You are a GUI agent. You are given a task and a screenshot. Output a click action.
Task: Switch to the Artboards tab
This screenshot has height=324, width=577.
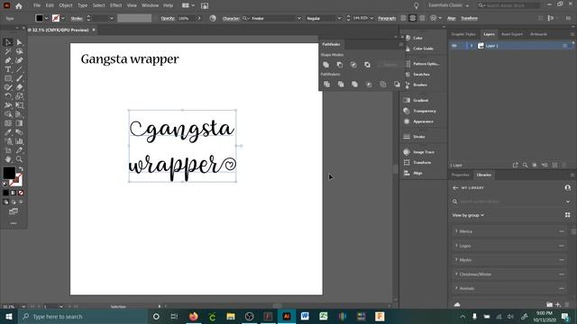pos(538,34)
